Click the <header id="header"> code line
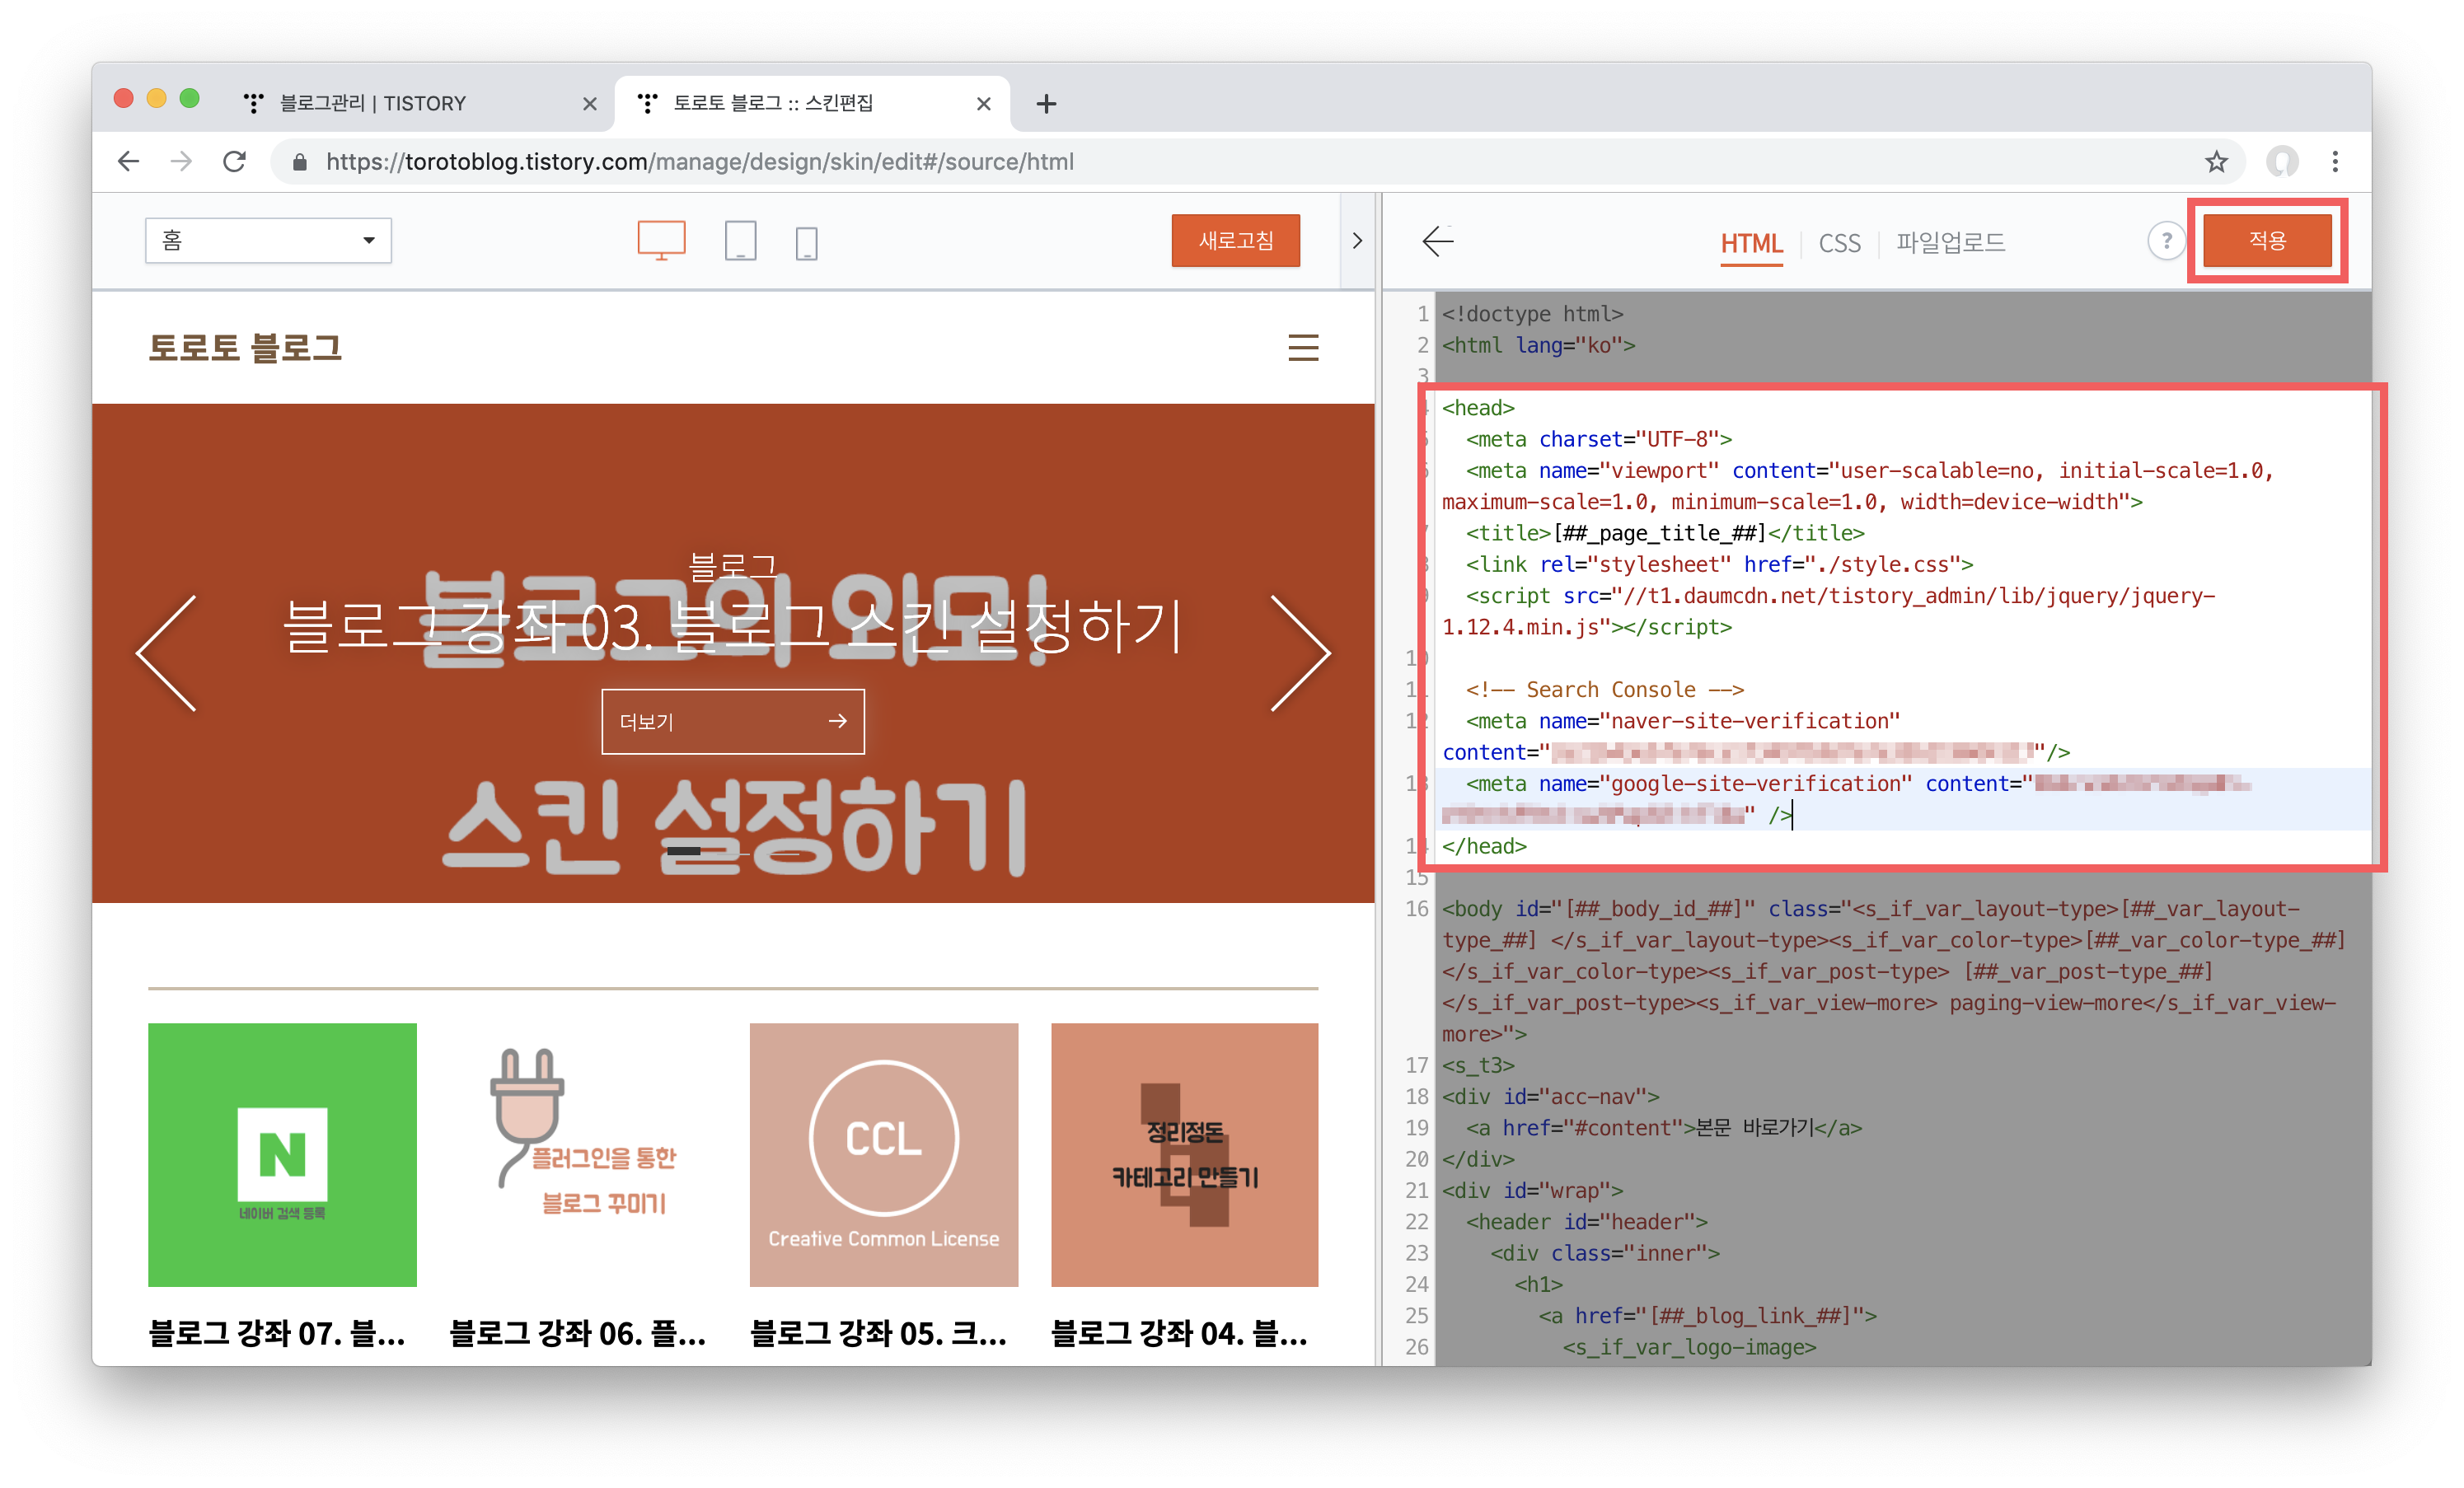This screenshot has height=1488, width=2464. tap(1586, 1221)
